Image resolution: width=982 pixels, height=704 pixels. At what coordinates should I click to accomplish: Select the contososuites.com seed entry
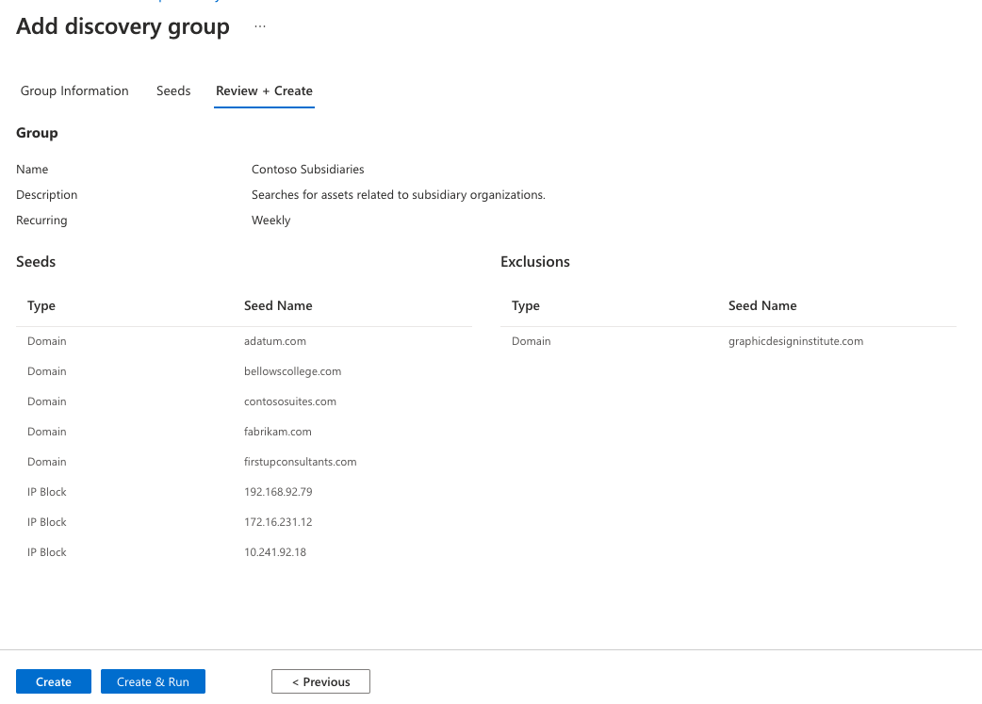pyautogui.click(x=289, y=401)
